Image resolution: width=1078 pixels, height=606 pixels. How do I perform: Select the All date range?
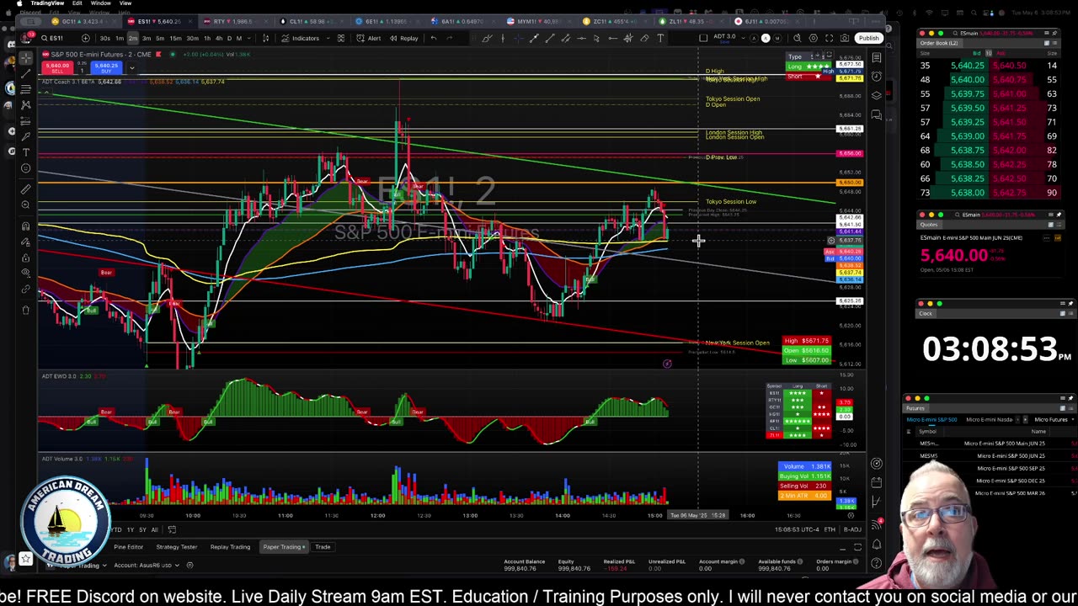155,529
